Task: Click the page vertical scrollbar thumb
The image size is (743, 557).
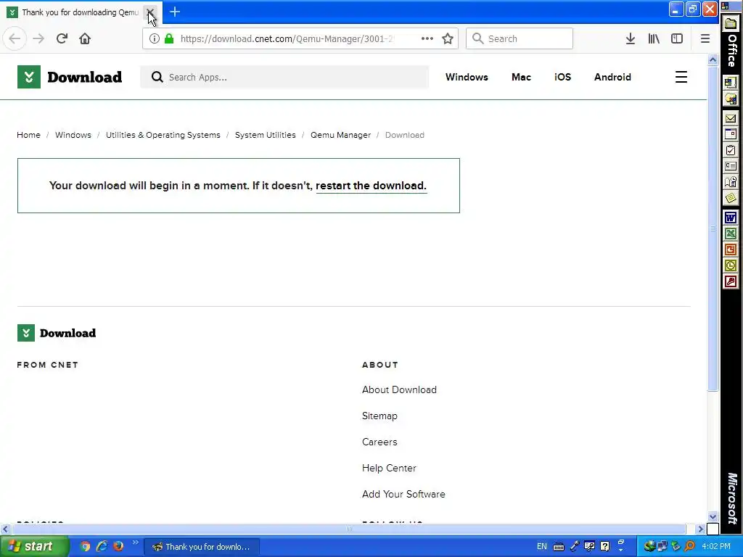Action: click(713, 228)
